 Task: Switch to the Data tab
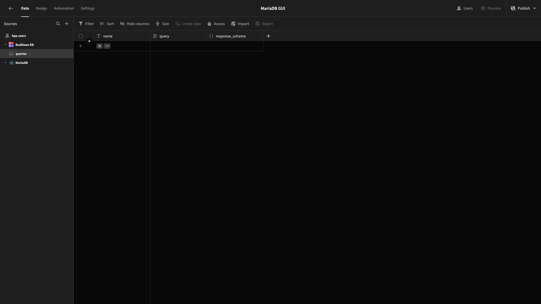click(25, 8)
